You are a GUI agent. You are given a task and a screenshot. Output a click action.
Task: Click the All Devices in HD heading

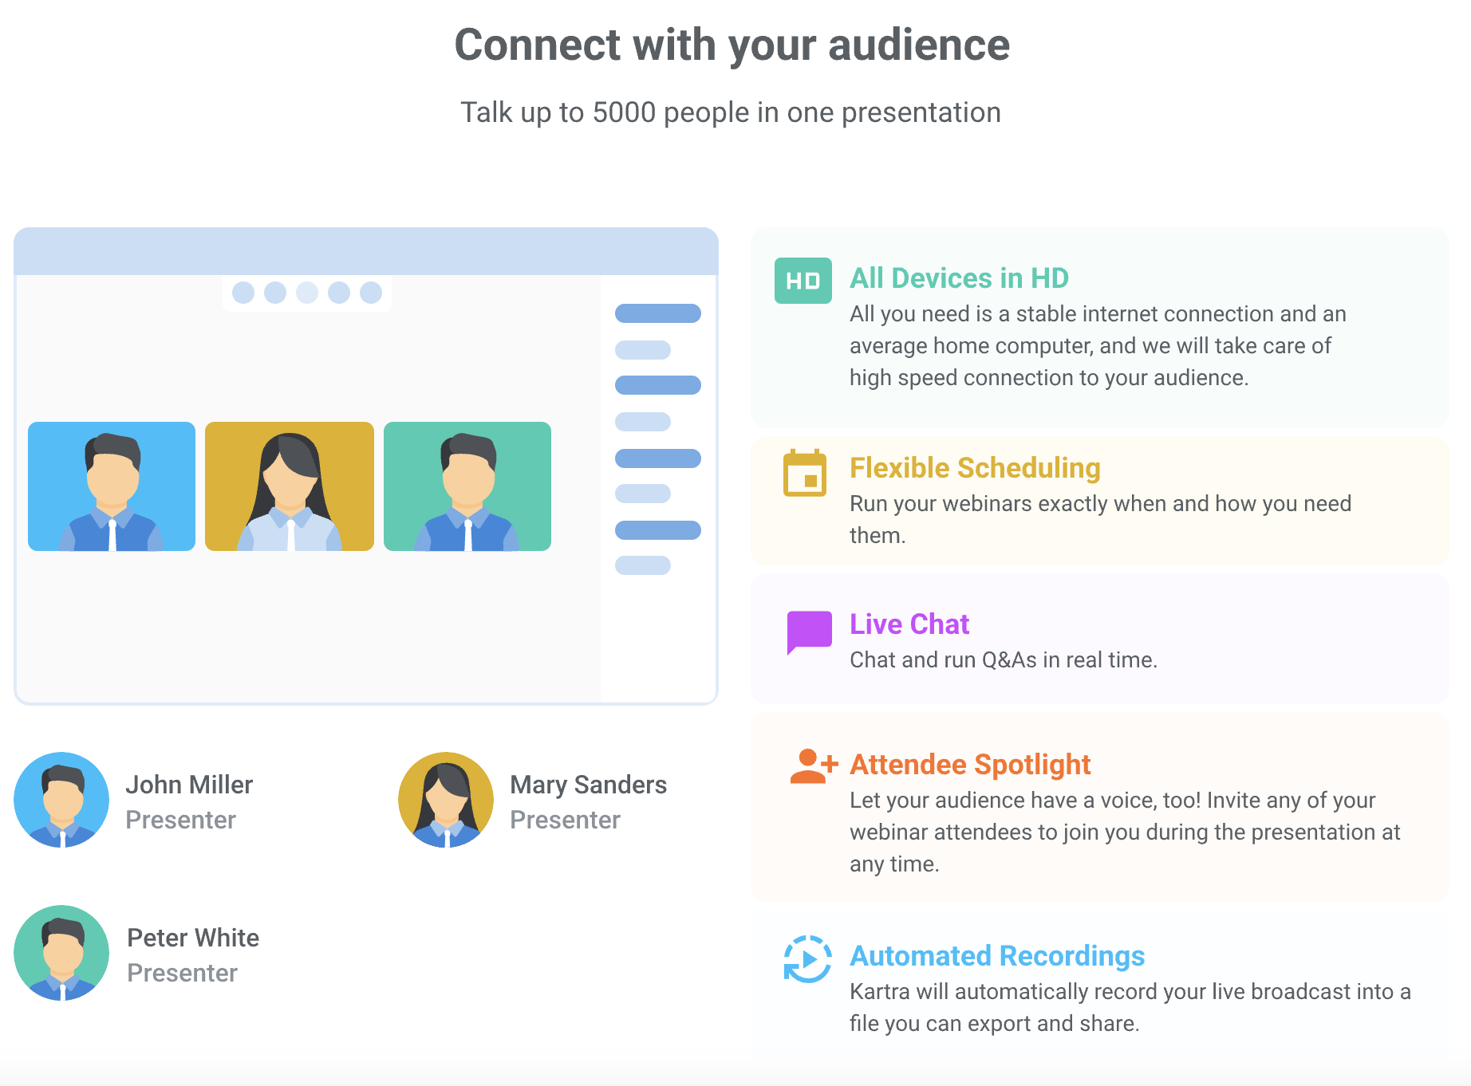click(959, 278)
